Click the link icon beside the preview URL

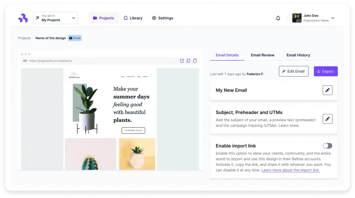pyautogui.click(x=25, y=61)
